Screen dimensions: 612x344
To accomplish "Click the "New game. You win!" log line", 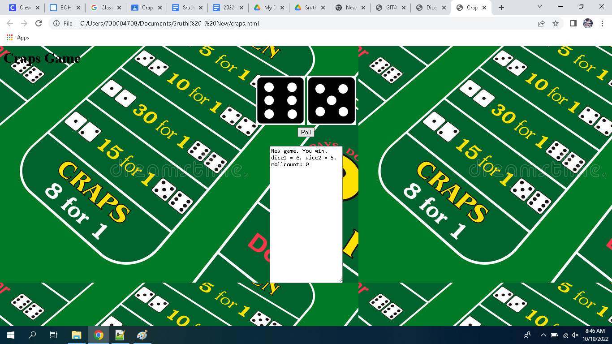I will point(299,151).
